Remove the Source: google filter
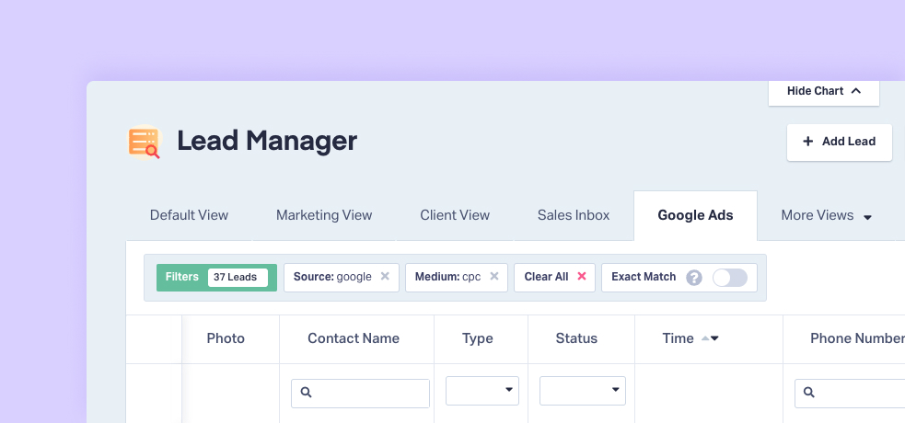The image size is (905, 423). coord(385,277)
